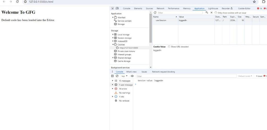Viewport: 267px width, 130px height.
Task: Open the Network request blocking tab
Action: [163, 72]
